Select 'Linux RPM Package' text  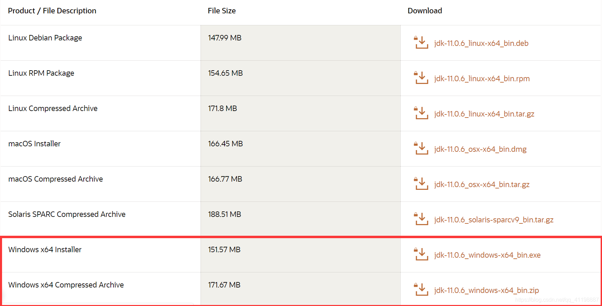(41, 73)
